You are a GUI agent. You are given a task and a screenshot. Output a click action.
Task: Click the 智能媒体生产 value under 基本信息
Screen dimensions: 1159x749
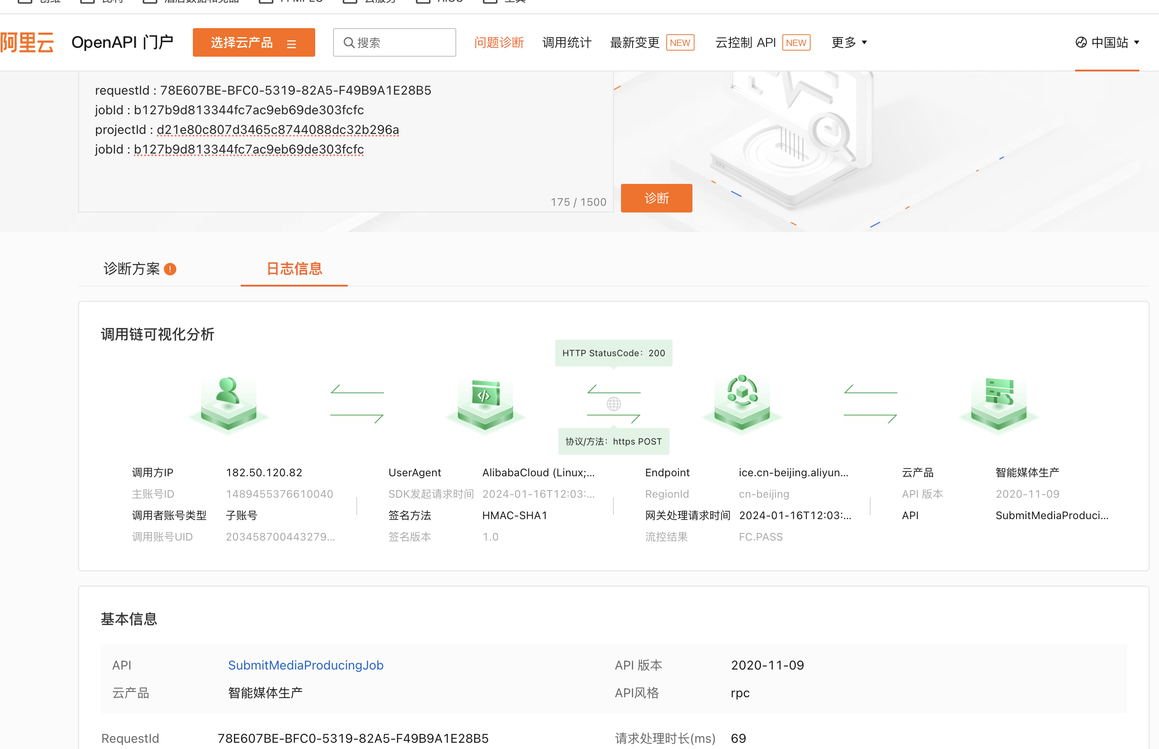tap(266, 693)
